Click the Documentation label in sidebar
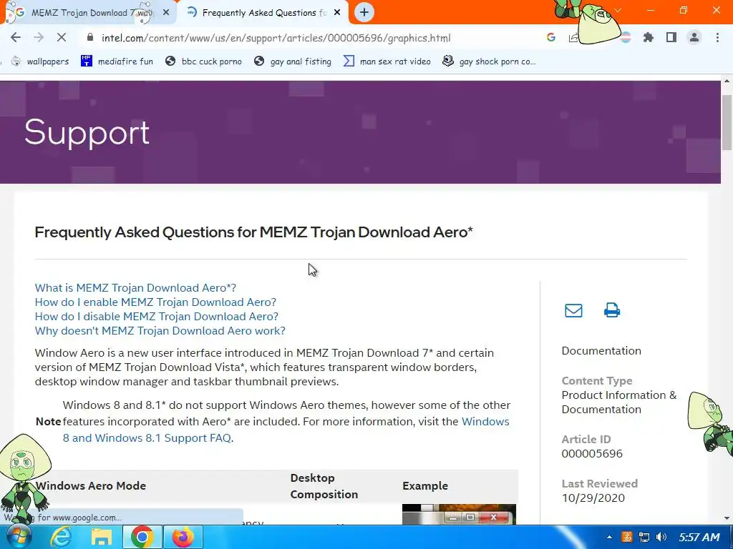733x549 pixels. 601,350
